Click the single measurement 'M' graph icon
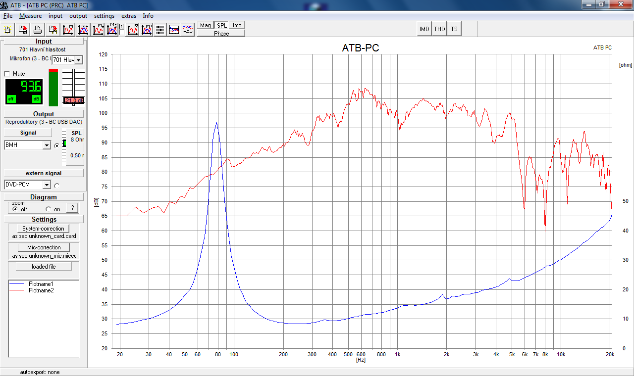634x376 pixels. pyautogui.click(x=68, y=30)
